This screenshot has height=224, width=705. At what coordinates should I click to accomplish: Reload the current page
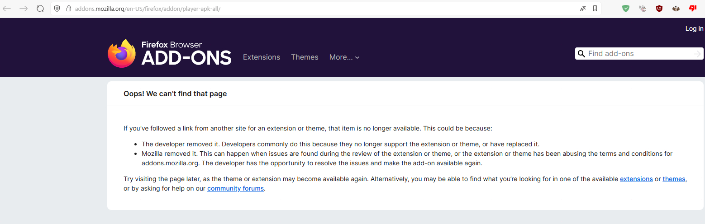[40, 9]
